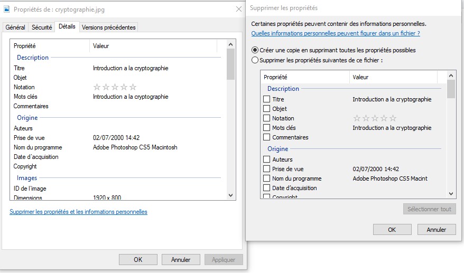Select 'Créer une copie' radio option
The image size is (464, 273).
(x=255, y=50)
